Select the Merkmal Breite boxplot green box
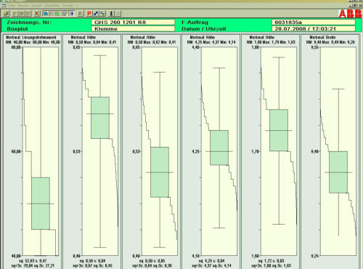The width and height of the screenshot is (363, 269). (x=338, y=172)
